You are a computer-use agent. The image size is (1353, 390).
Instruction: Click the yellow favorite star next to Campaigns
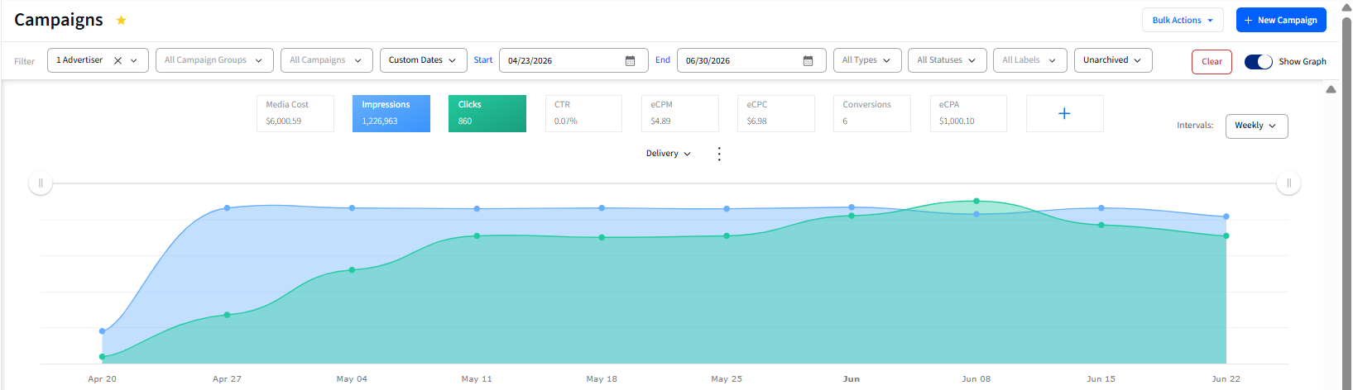(x=121, y=20)
